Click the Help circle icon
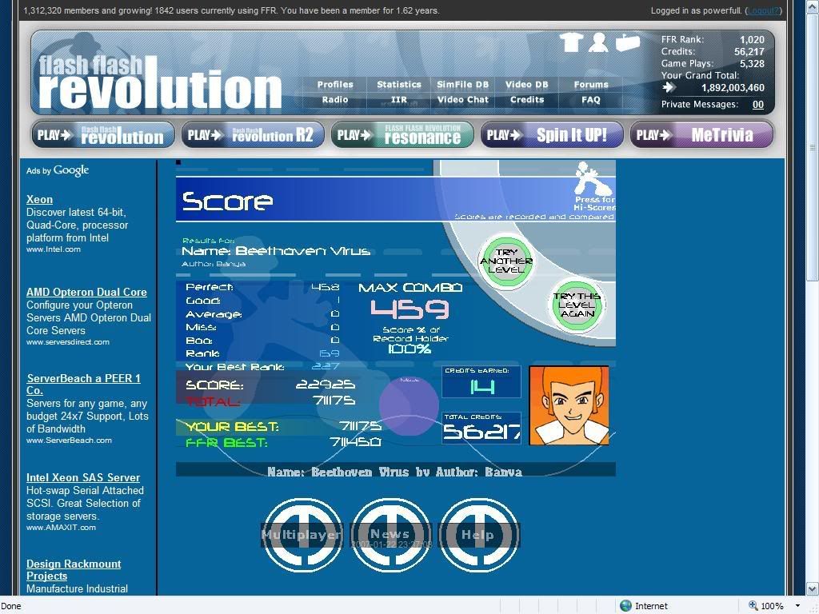819x614 pixels. [x=478, y=534]
